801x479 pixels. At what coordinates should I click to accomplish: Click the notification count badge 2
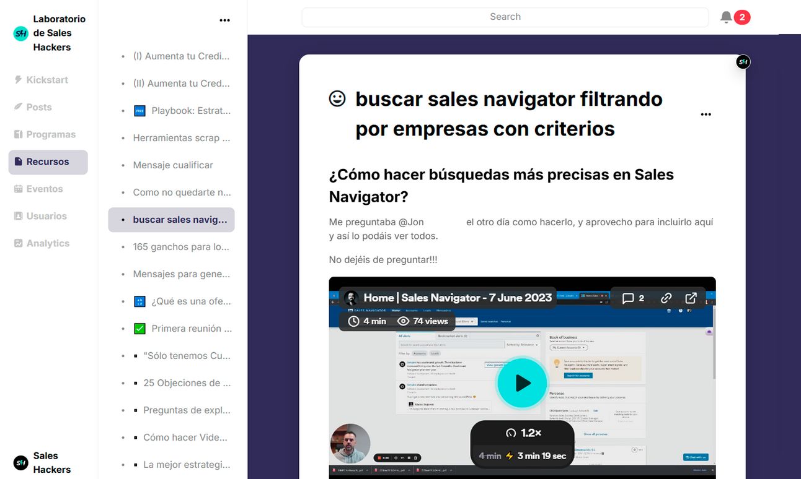click(742, 17)
